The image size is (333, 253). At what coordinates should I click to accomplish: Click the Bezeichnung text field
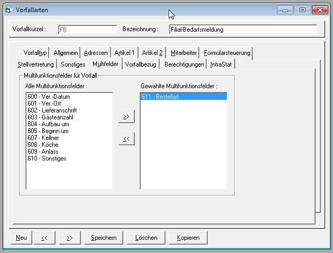[243, 30]
